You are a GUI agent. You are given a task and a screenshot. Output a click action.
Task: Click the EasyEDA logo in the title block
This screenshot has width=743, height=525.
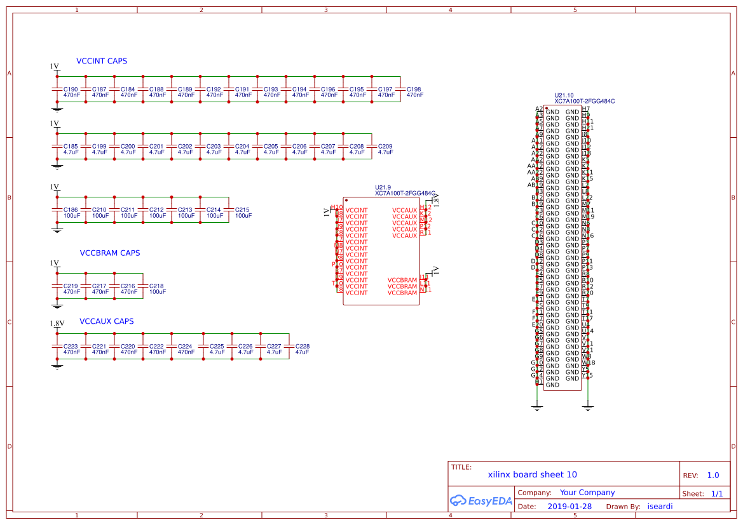click(x=481, y=501)
